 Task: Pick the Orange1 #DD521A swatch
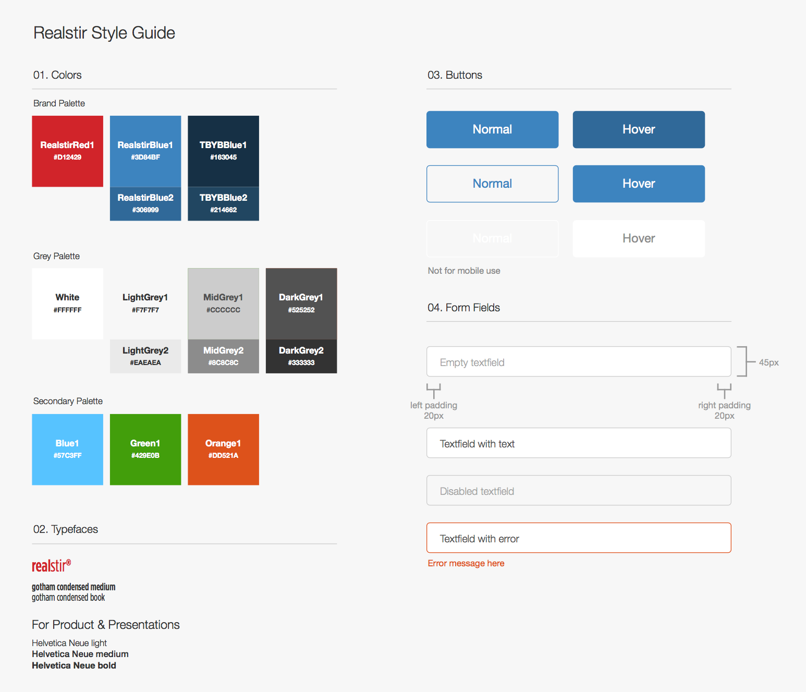tap(223, 450)
